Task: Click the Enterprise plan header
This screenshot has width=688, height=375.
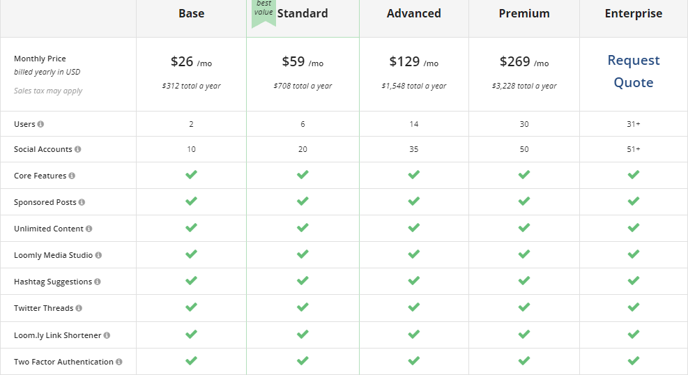Action: pyautogui.click(x=633, y=13)
